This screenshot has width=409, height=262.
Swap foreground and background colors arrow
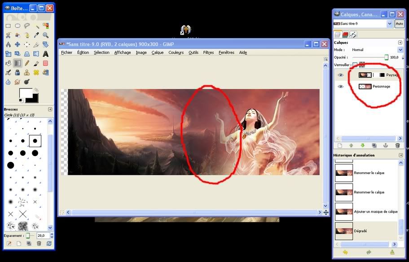click(x=36, y=90)
